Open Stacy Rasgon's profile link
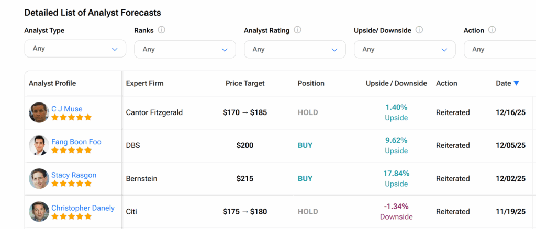This screenshot has width=536, height=229. (73, 175)
